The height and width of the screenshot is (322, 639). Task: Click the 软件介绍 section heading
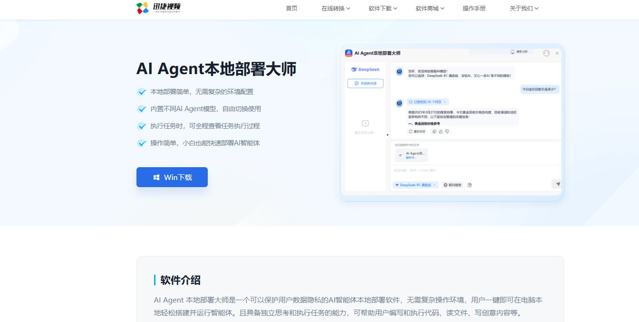pos(181,280)
